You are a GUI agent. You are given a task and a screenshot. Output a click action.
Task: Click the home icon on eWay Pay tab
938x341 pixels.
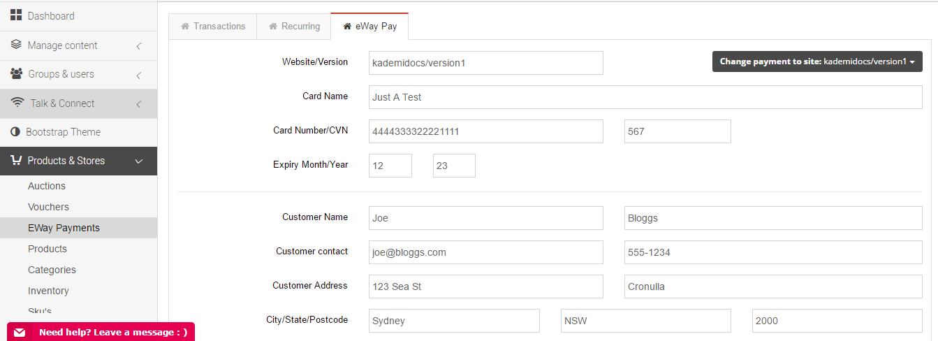(x=347, y=27)
